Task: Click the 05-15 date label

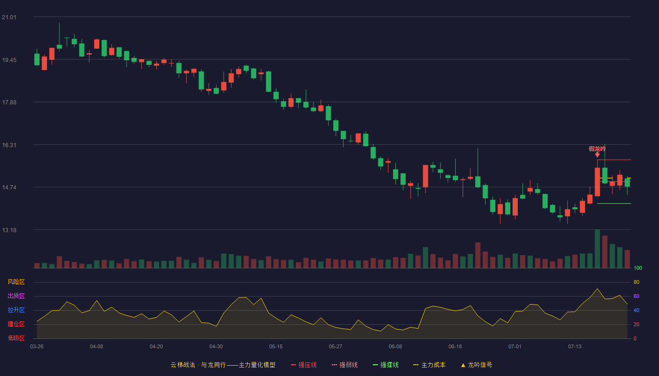Action: 276,346
